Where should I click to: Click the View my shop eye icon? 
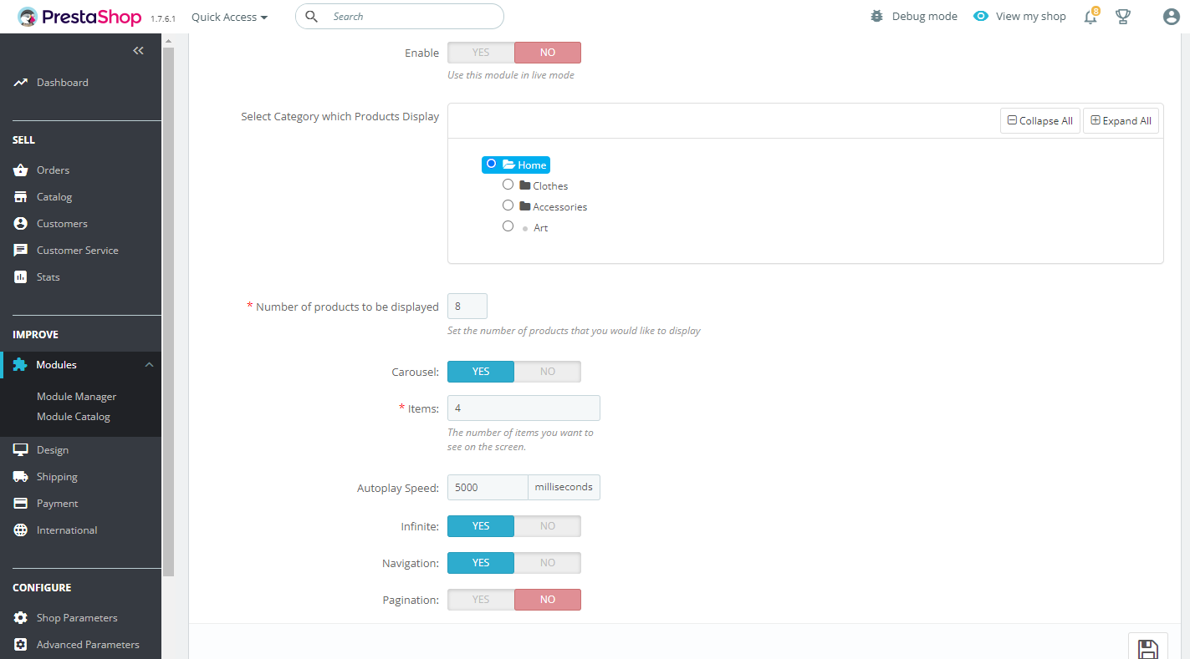(x=981, y=16)
